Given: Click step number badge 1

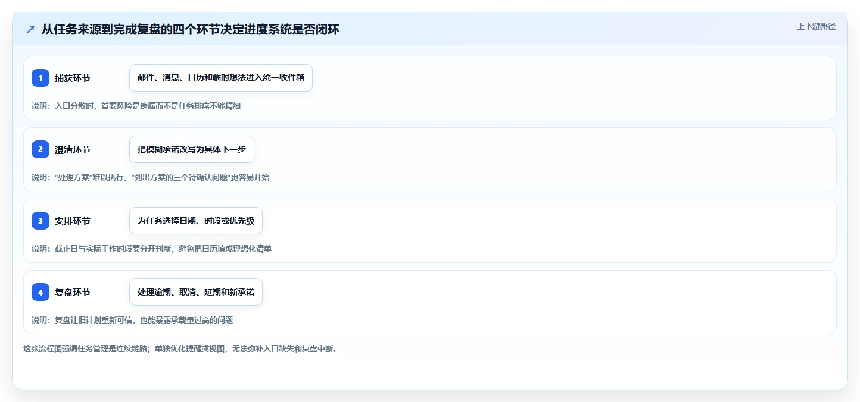Looking at the screenshot, I should point(40,78).
